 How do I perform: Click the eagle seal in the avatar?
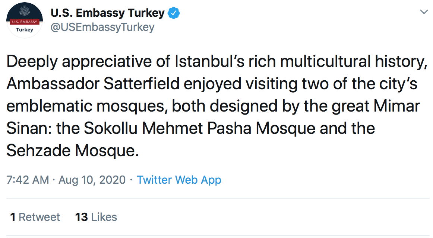(25, 11)
